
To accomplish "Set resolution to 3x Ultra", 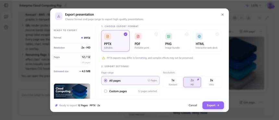I will click(x=212, y=82).
